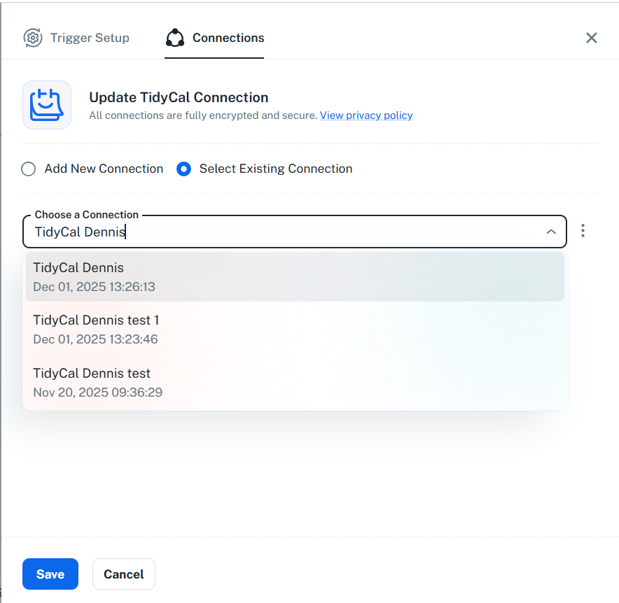Click the Trigger Setup gear icon

(x=33, y=38)
